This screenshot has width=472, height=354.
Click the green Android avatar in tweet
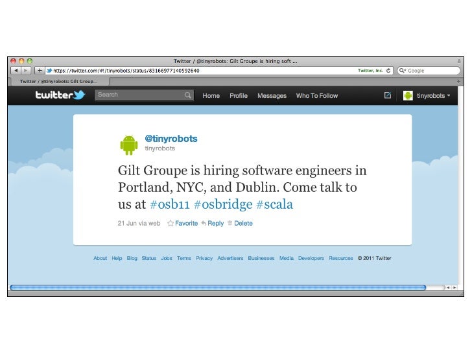129,145
